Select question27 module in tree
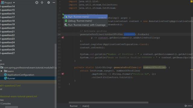 [7, 53]
